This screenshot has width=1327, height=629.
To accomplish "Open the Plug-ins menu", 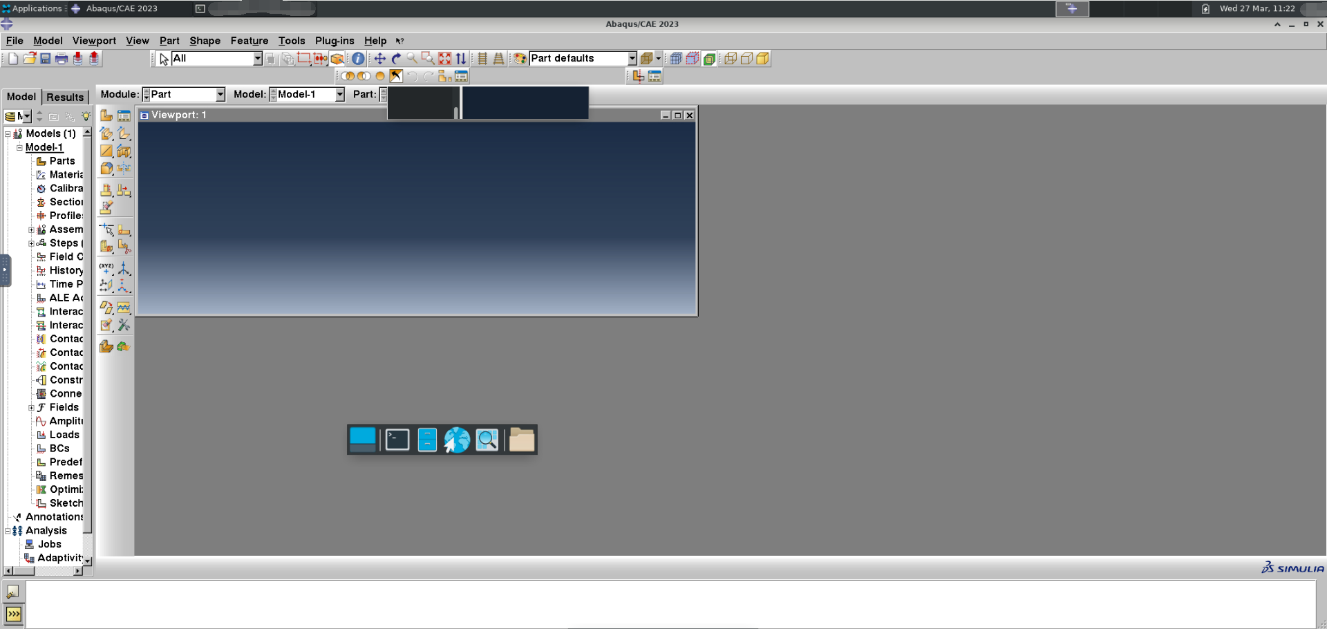I will click(x=335, y=41).
